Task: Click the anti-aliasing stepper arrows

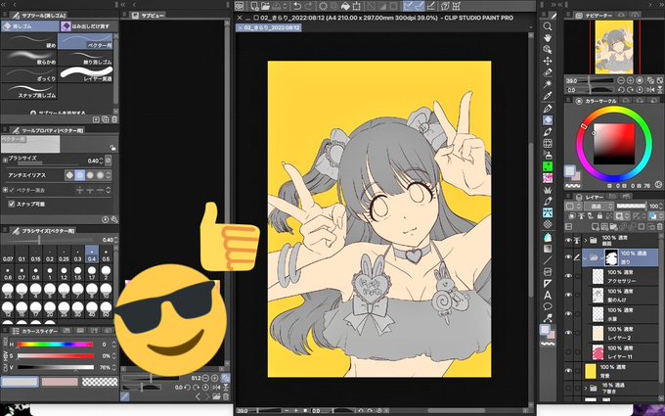Action: coord(109,175)
